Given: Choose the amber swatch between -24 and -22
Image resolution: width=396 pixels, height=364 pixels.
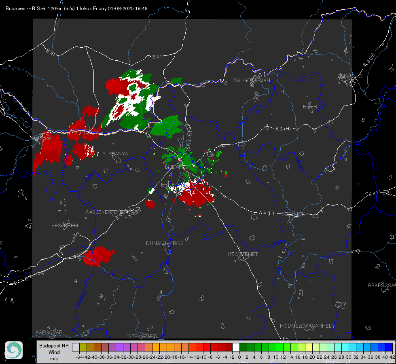Looking at the screenshot, I should [156, 347].
